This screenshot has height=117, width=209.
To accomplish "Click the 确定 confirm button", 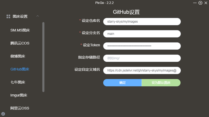I will pos(122,83).
